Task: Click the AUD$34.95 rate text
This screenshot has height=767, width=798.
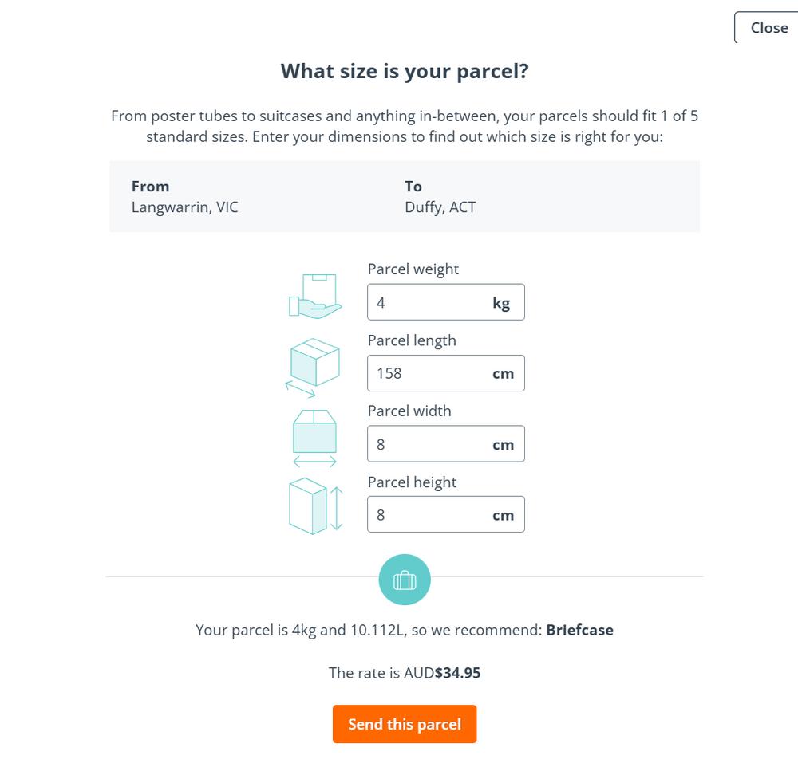Action: (442, 673)
